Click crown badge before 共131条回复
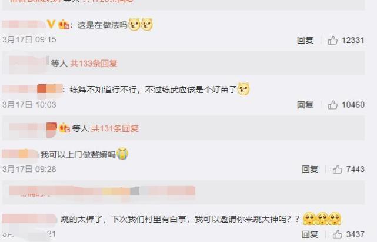Screen dimensions: 377x242 click(x=64, y=128)
